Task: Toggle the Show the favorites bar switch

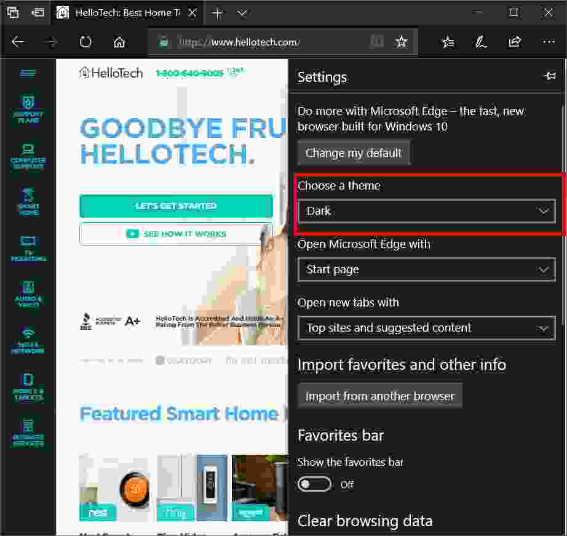Action: [x=314, y=484]
